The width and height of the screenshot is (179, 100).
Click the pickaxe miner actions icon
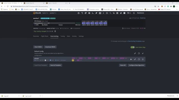(x=110, y=13)
